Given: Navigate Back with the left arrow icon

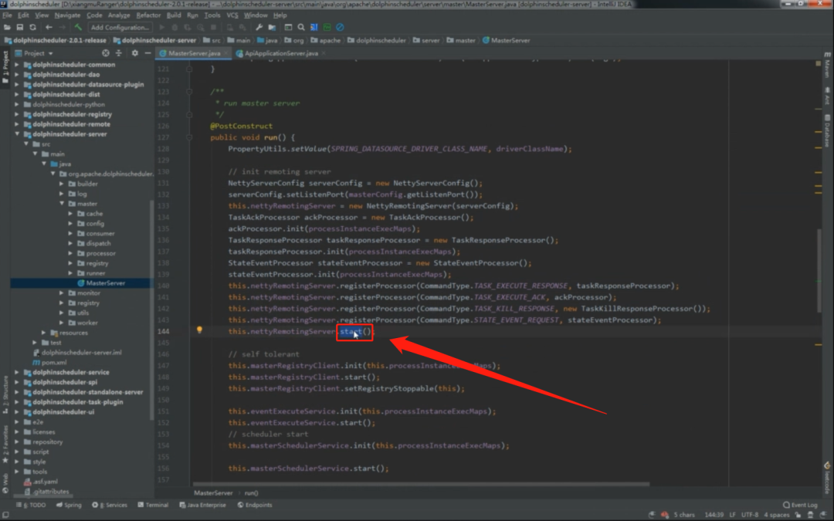Looking at the screenshot, I should click(49, 27).
